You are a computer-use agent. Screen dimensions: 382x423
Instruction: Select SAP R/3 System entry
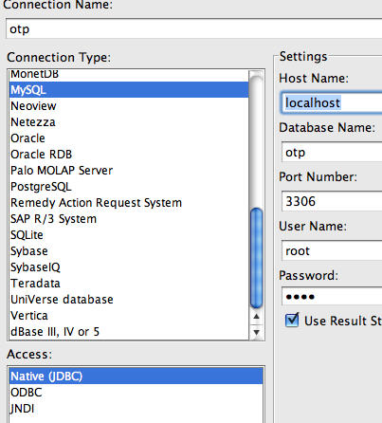[x=129, y=219]
